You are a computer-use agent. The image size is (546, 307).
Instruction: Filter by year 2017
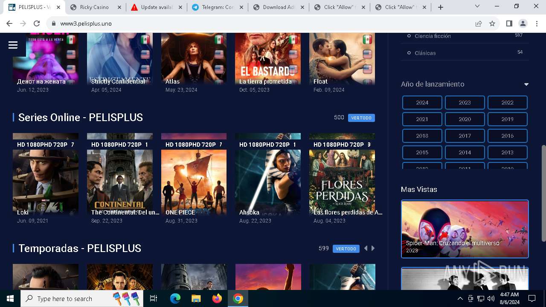pyautogui.click(x=465, y=136)
